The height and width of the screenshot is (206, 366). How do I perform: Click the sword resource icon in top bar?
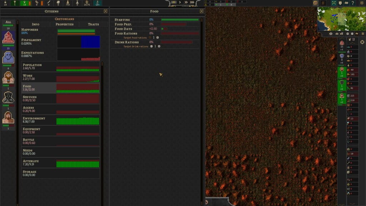click(x=49, y=3)
